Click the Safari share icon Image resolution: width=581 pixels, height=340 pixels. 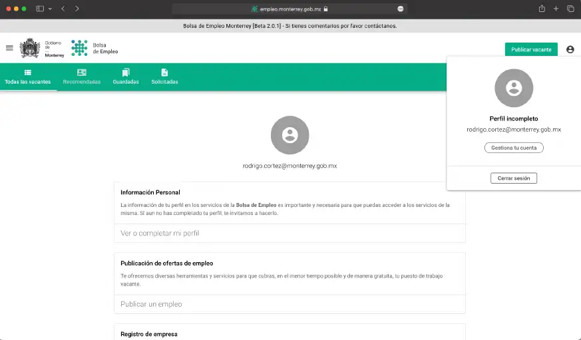542,8
